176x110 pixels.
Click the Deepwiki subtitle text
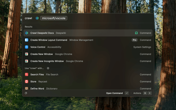(x=61, y=33)
